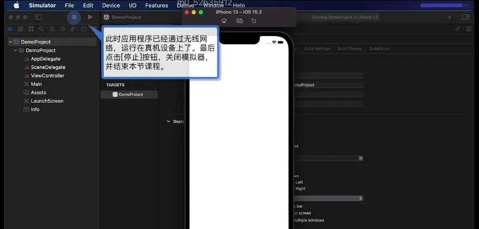
Task: Open the Issue navigator warning icon
Action: [x=52, y=29]
